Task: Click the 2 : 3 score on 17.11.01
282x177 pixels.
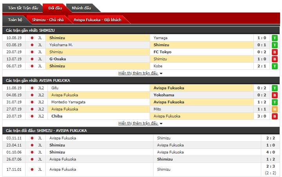Action: tap(271, 166)
